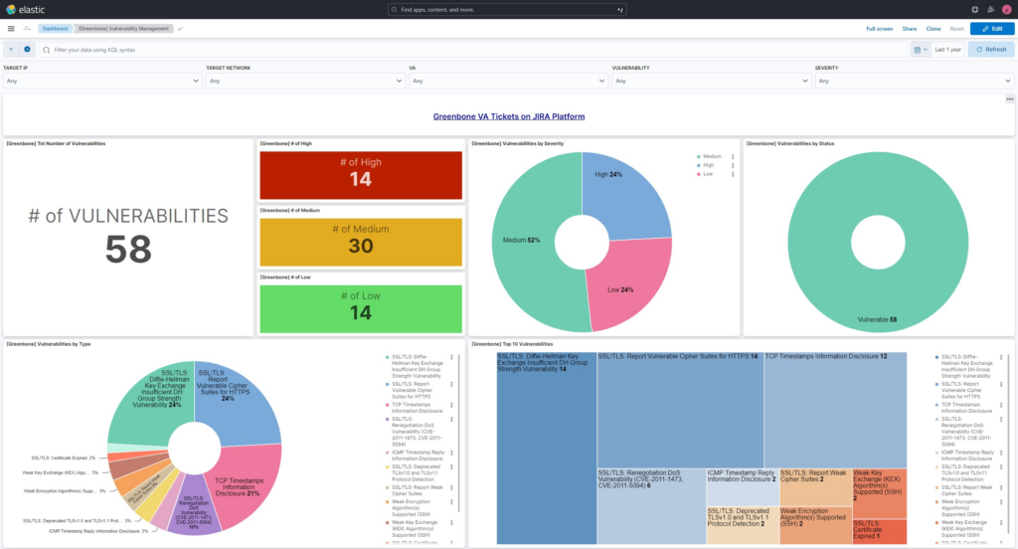Clone this dashboard
The height and width of the screenshot is (549, 1018).
[x=933, y=29]
